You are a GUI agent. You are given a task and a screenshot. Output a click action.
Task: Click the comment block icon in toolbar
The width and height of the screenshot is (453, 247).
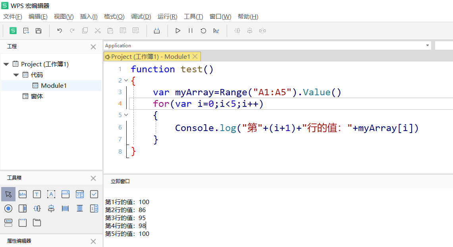coord(123,31)
